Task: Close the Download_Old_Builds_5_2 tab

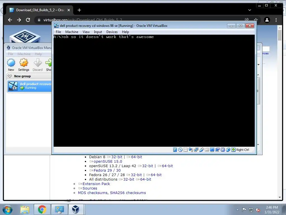Action: click(69, 10)
